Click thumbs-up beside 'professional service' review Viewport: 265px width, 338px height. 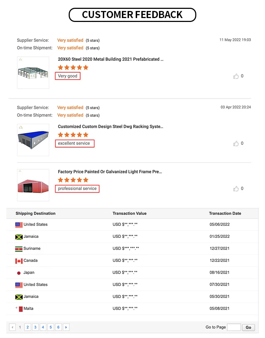pos(236,189)
